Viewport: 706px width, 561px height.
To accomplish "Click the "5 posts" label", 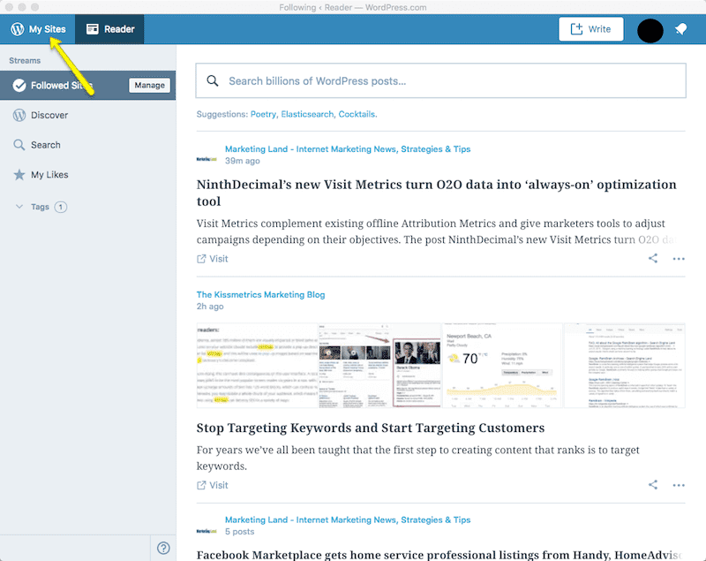I will 239,531.
